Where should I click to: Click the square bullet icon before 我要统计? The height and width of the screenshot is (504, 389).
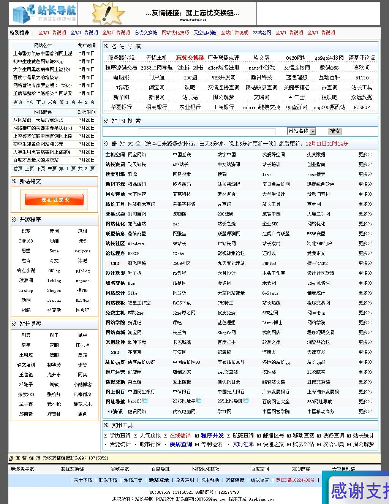(106, 444)
